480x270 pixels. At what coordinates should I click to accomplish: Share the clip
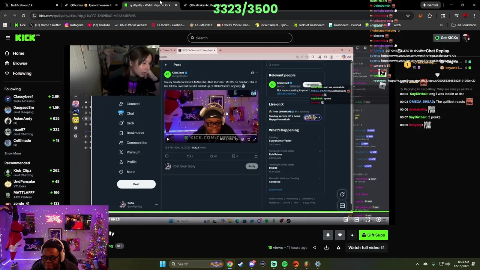click(315, 247)
